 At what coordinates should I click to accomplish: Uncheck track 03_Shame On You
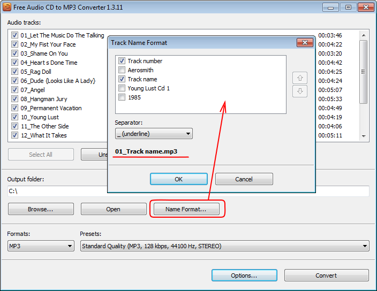14,53
